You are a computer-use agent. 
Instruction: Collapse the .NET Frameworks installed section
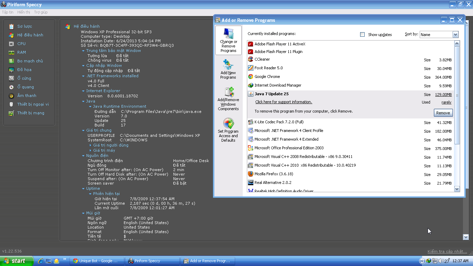click(x=83, y=76)
